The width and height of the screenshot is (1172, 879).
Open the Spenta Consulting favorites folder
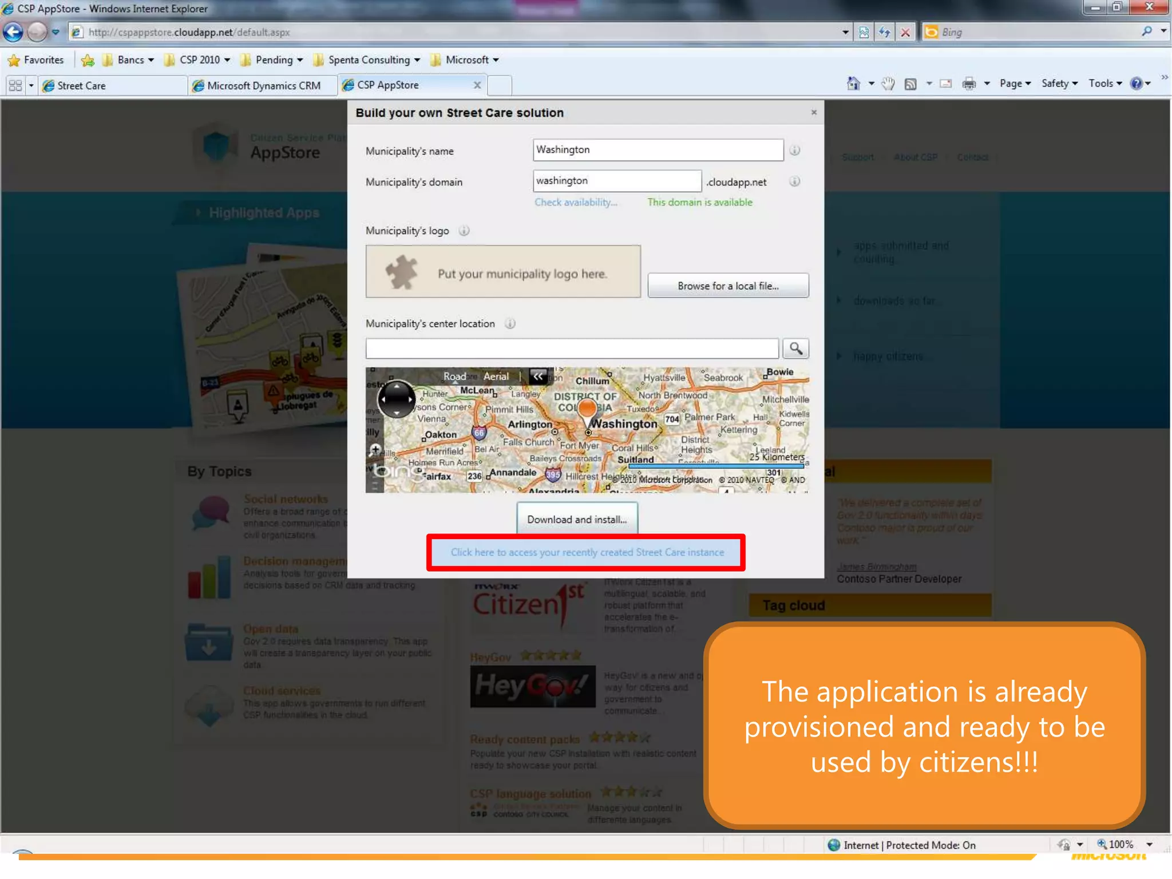tap(367, 60)
